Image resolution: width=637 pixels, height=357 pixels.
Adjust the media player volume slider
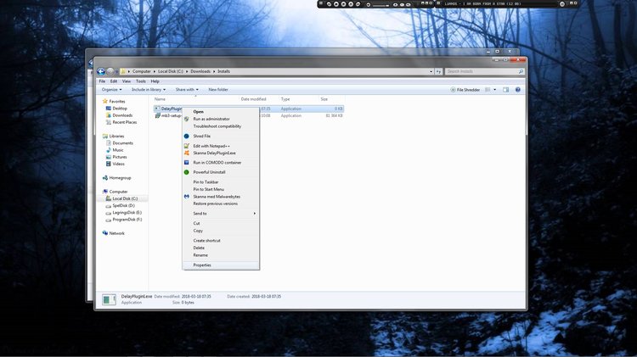click(x=381, y=5)
